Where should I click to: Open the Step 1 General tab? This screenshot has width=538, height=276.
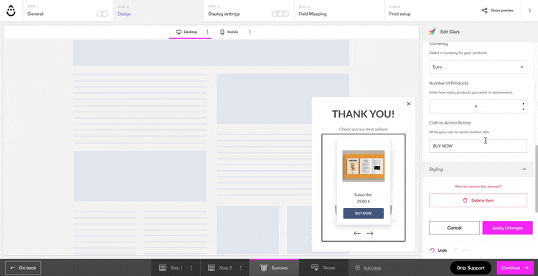point(68,11)
